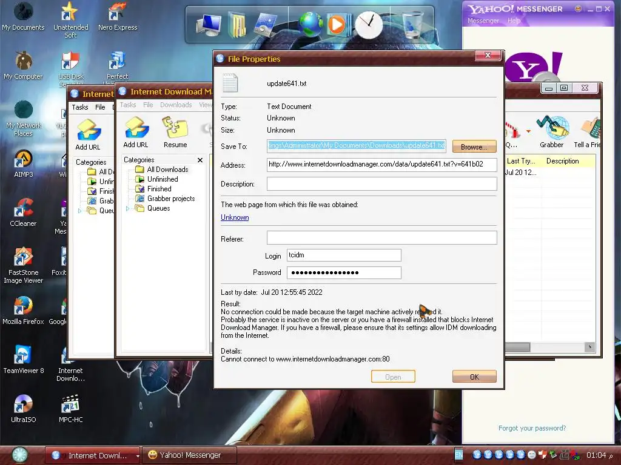Click Add URL in front IDM window
The height and width of the screenshot is (465, 621).
pos(136,133)
